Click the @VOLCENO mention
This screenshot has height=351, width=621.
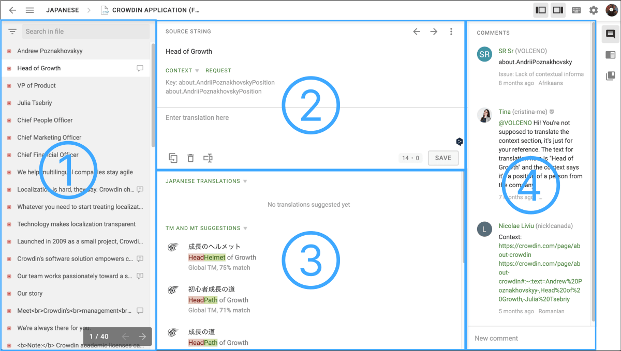[x=515, y=123]
